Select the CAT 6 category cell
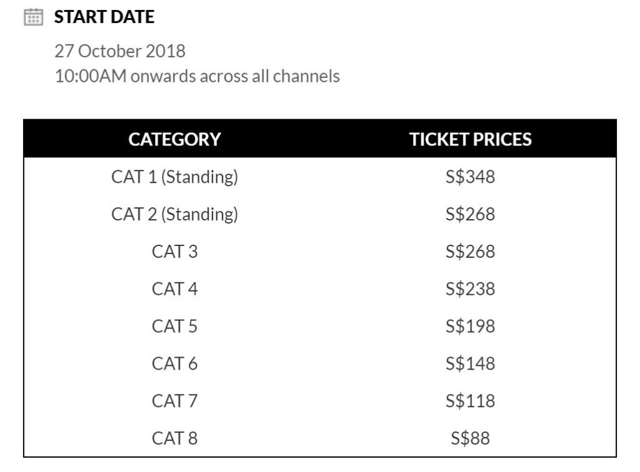Viewport: 640px width, 472px height. (x=174, y=363)
